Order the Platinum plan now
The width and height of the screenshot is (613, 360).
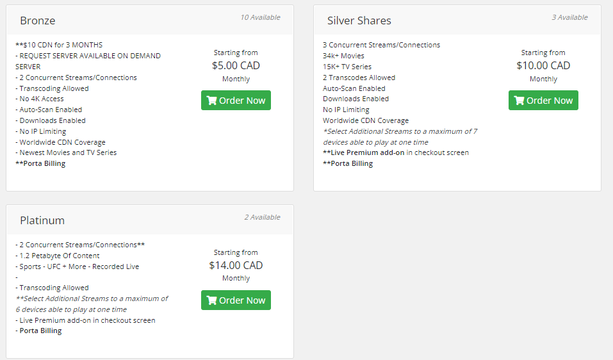236,300
